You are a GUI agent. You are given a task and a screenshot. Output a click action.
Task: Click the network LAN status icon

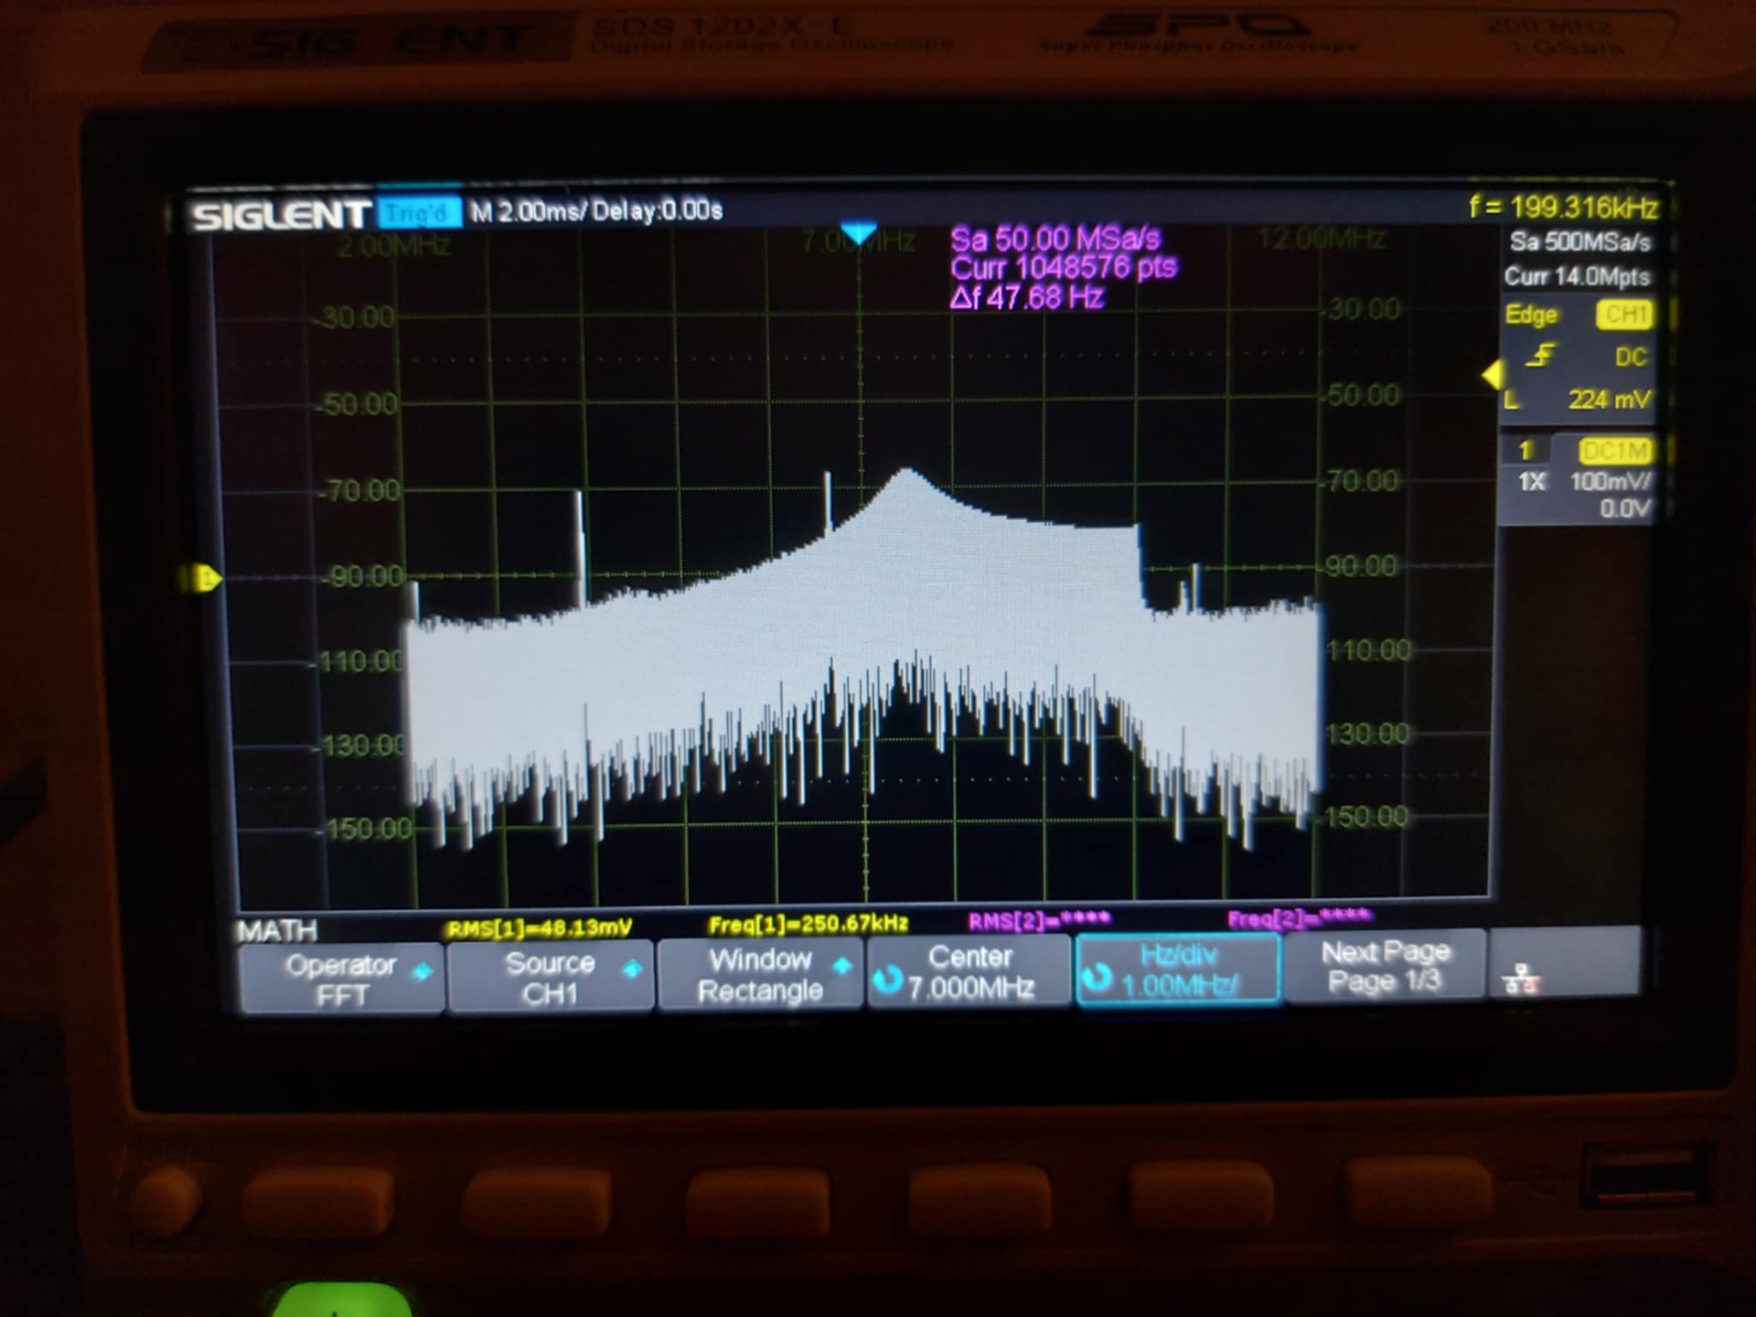click(1521, 980)
